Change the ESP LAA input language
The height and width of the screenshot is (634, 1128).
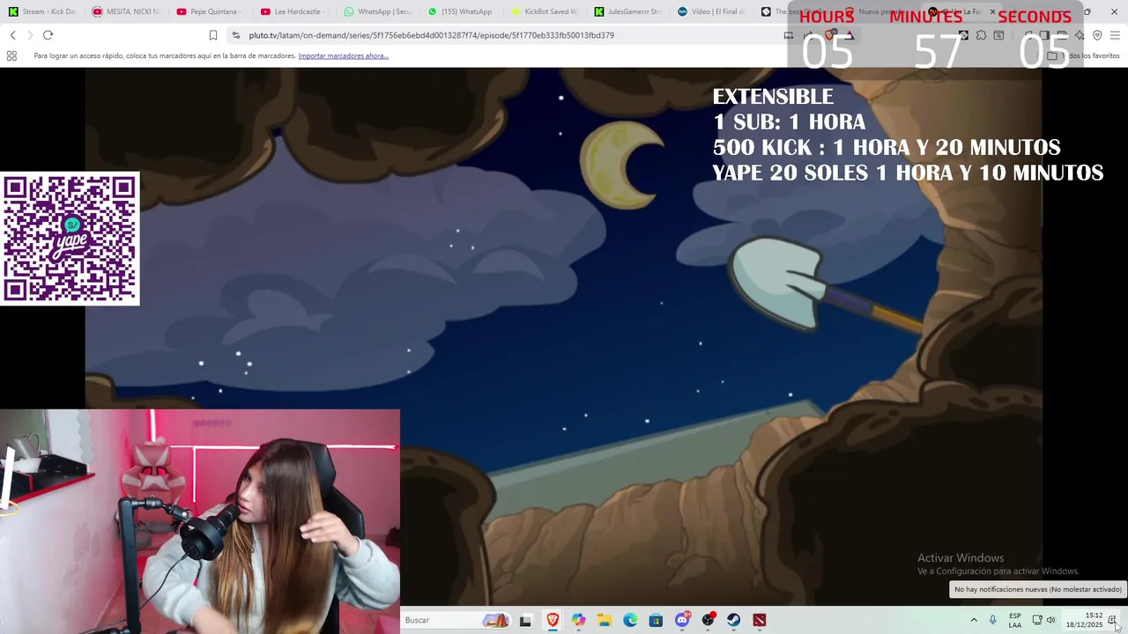(1015, 620)
